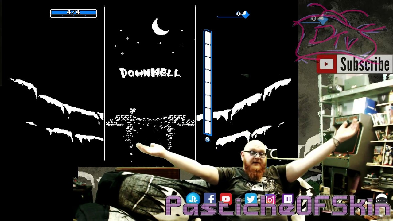Click the 4/4 health bar
The image size is (393, 221).
point(74,13)
